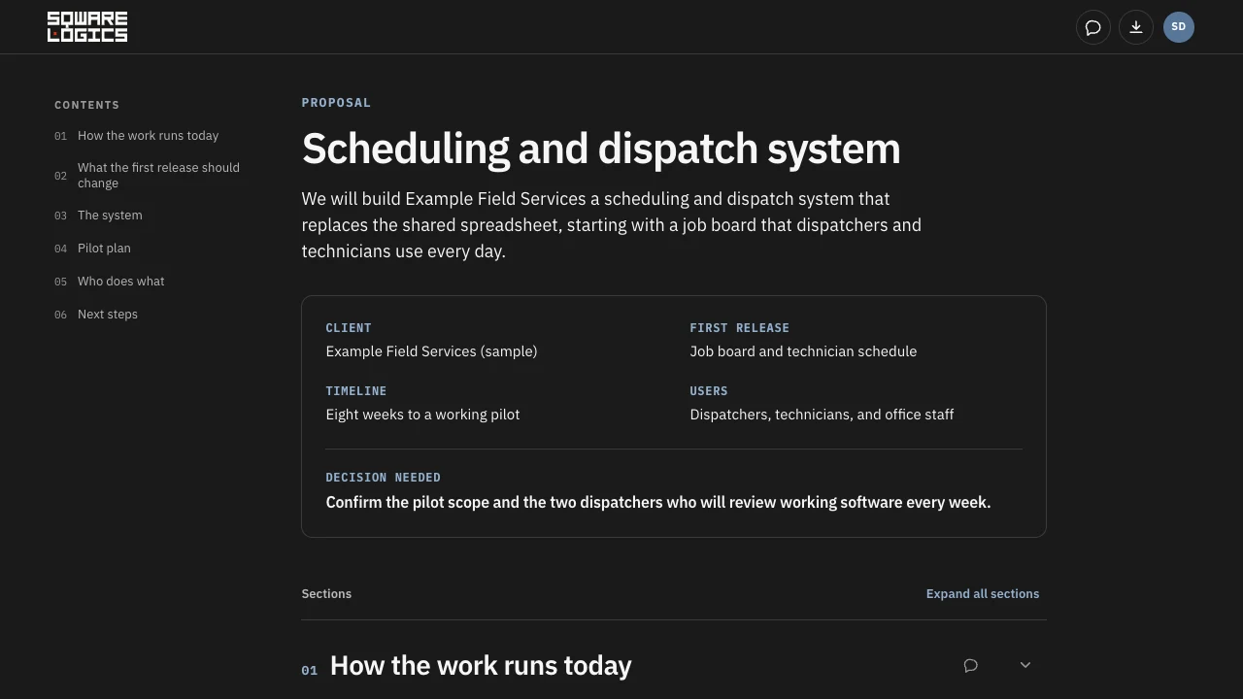This screenshot has width=1243, height=699.
Task: Comment on 'How the work runs today' section
Action: click(970, 665)
